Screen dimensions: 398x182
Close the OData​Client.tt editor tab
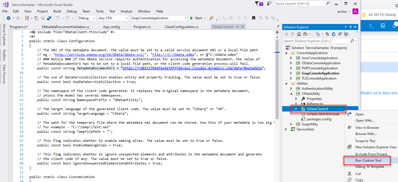coord(242,27)
